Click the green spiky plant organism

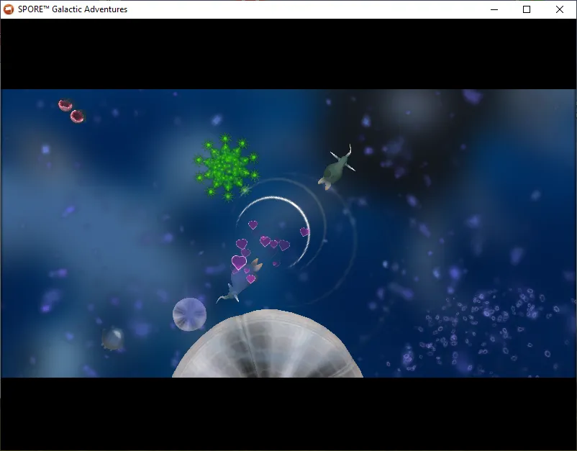(227, 168)
